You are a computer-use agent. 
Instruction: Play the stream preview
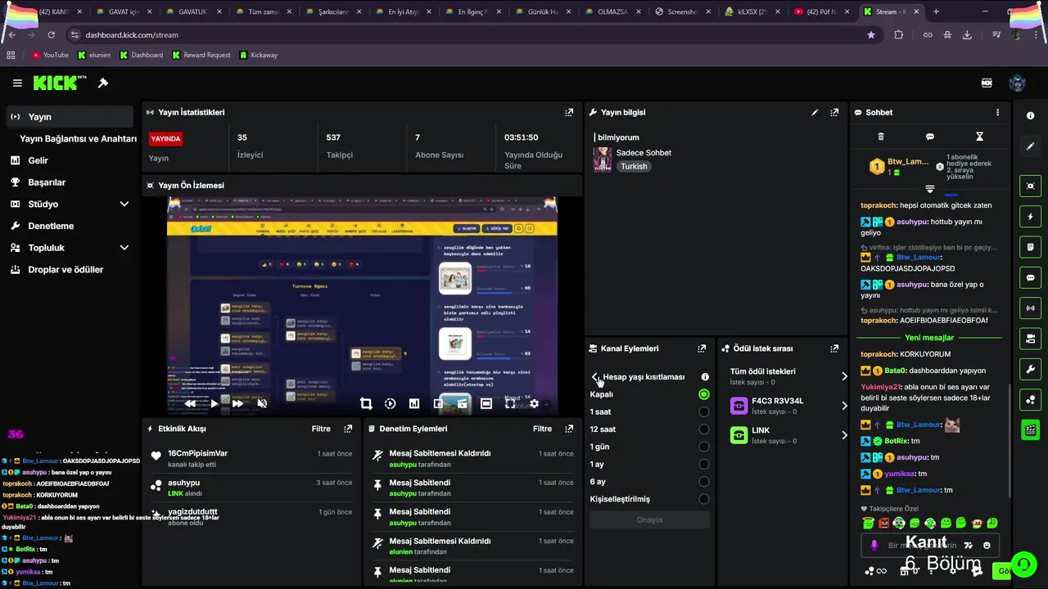[215, 403]
